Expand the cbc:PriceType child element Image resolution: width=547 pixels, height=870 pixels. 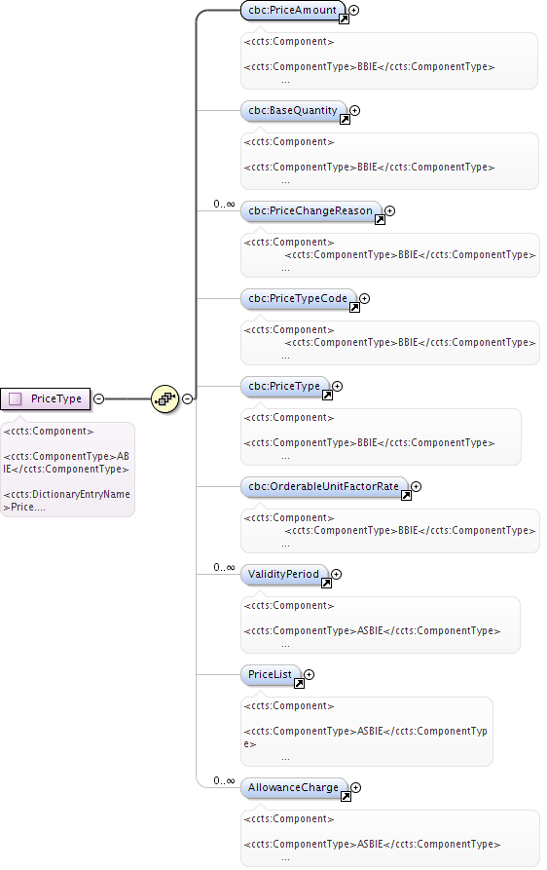[337, 386]
